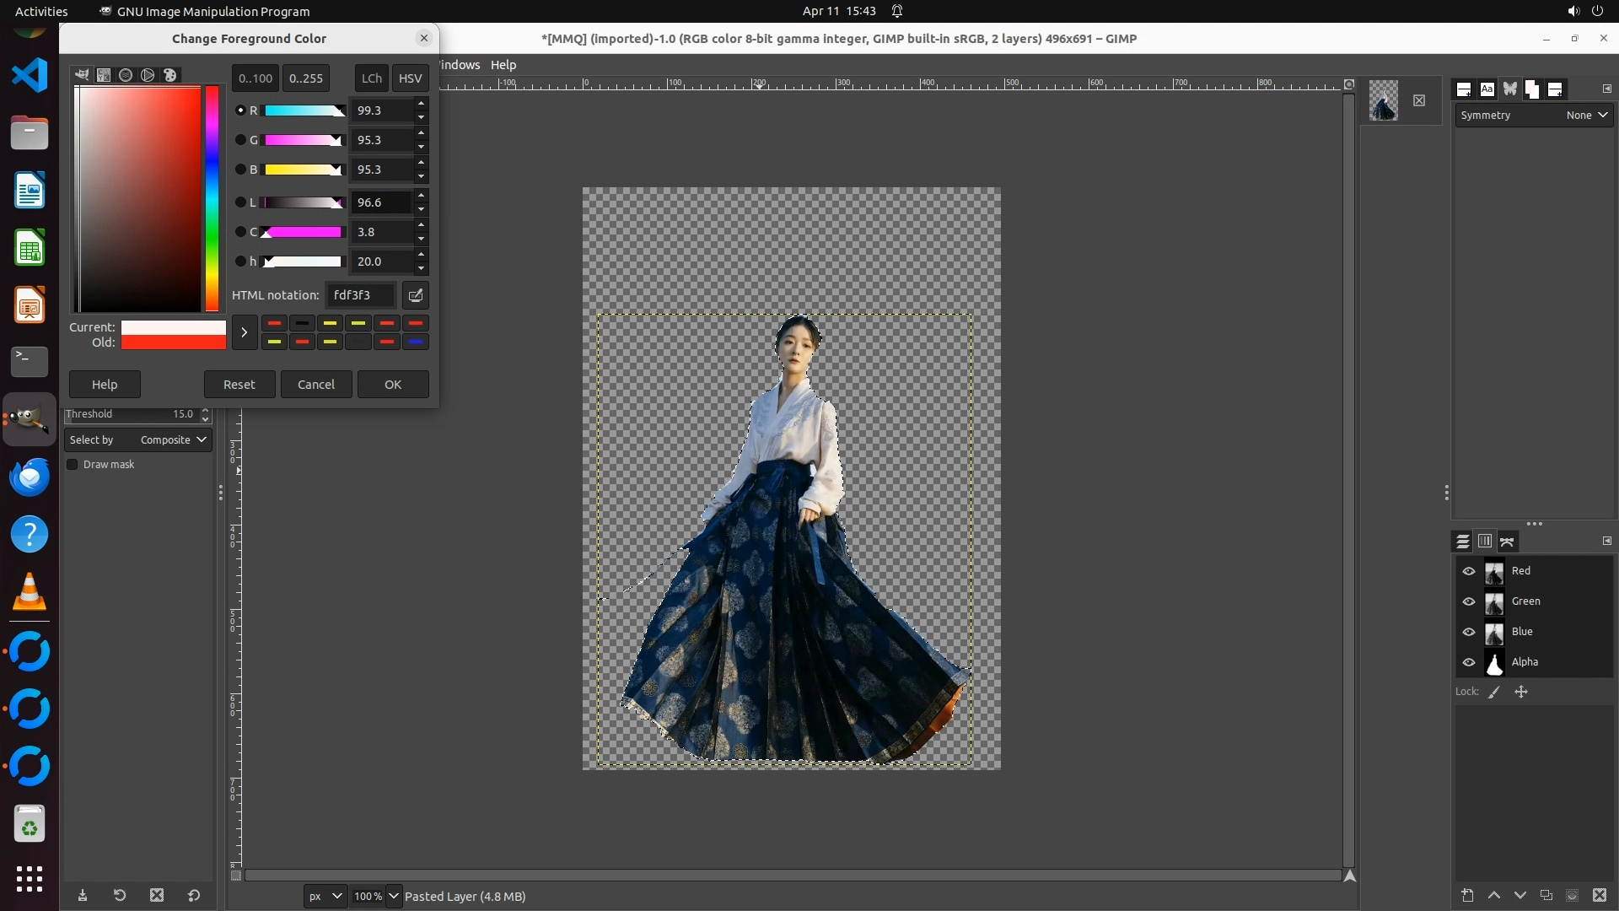Launch Visual Studio Code from the dock
The height and width of the screenshot is (911, 1619).
[30, 76]
